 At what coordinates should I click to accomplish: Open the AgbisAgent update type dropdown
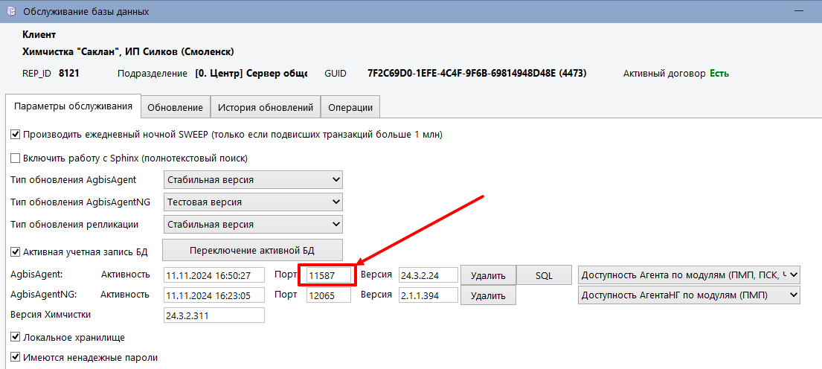[x=253, y=180]
